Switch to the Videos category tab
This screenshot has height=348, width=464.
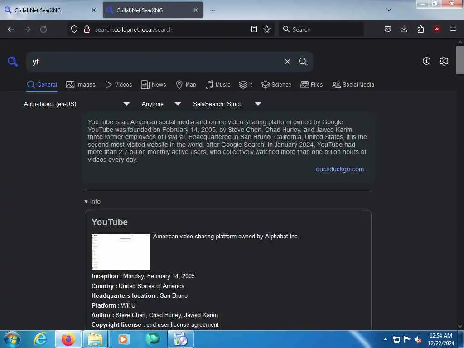tap(118, 85)
